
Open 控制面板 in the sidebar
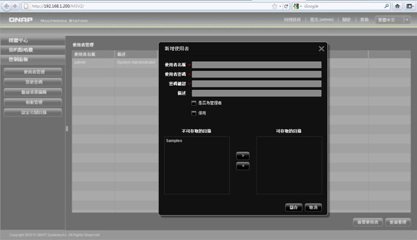point(33,59)
